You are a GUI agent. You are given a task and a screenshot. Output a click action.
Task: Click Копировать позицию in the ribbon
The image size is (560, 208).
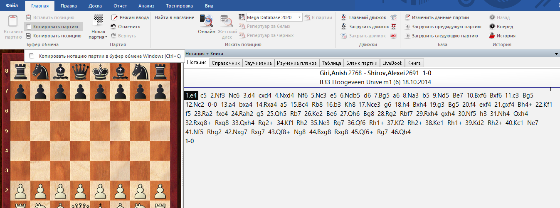pos(53,36)
